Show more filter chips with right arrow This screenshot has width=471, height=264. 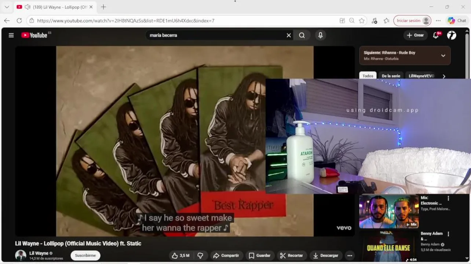444,76
